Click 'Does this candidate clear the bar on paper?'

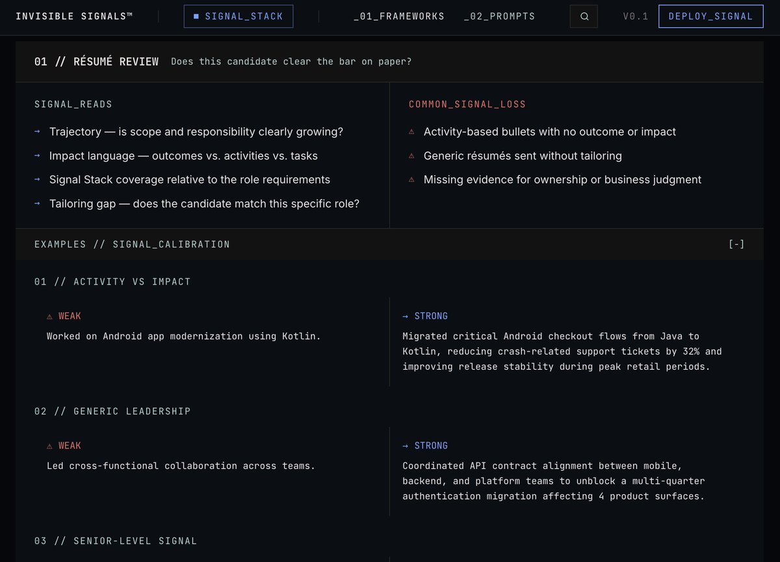[291, 62]
